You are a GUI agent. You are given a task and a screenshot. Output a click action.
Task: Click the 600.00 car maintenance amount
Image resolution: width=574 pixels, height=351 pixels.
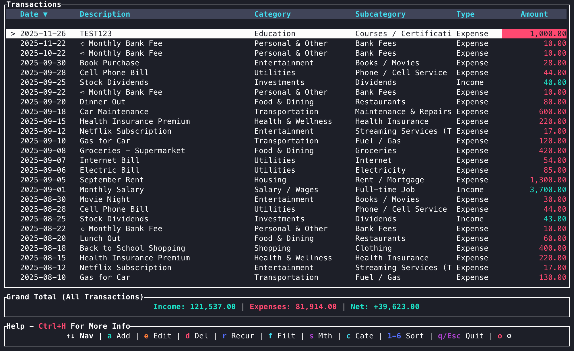click(552, 112)
